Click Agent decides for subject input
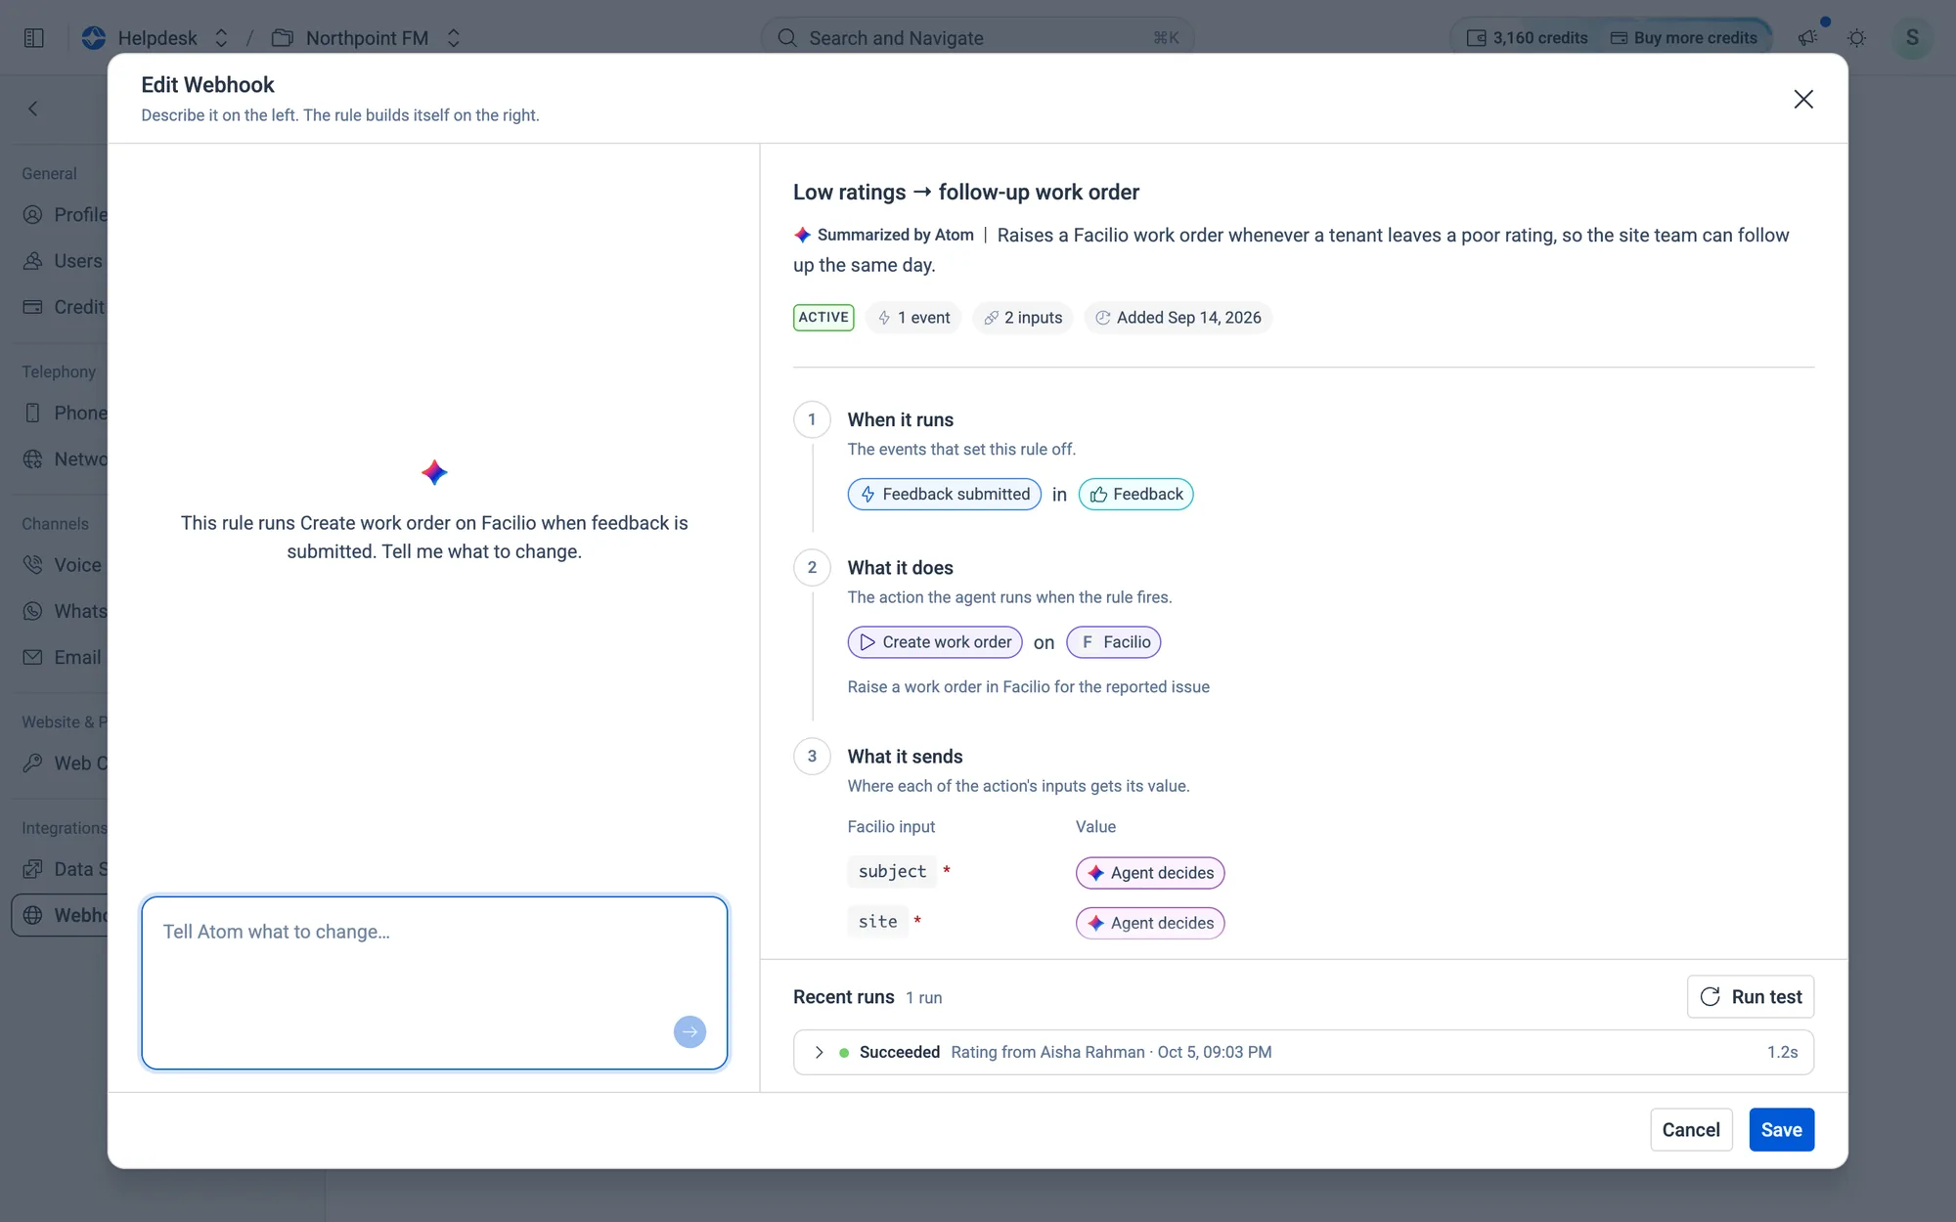The width and height of the screenshot is (1956, 1222). [x=1150, y=873]
